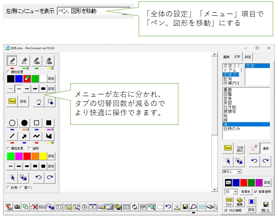Choose the filled square shape tool
278x218 pixels.
tap(49, 123)
